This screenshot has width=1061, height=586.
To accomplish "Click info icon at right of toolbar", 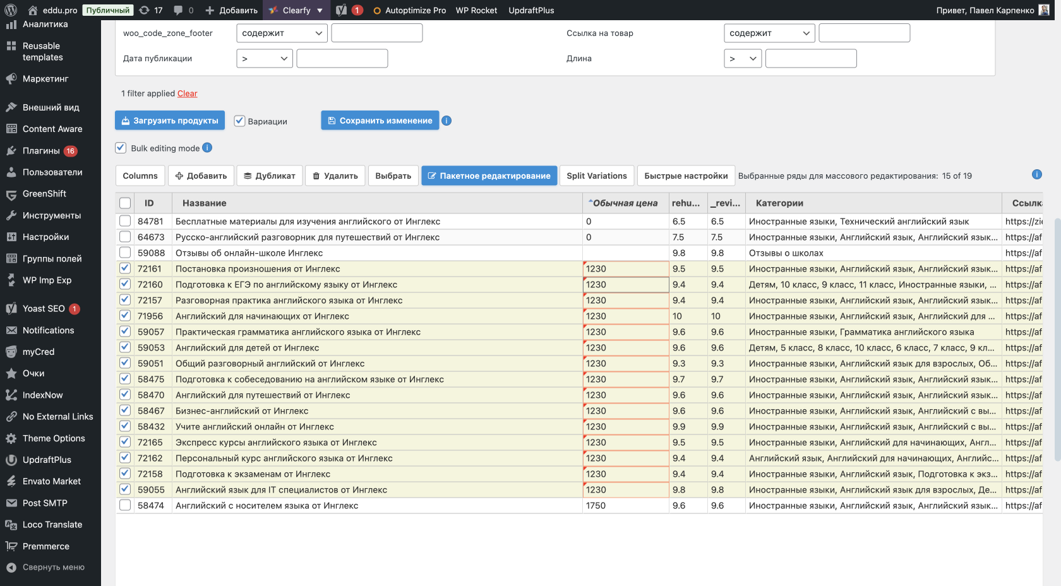I will point(1036,175).
